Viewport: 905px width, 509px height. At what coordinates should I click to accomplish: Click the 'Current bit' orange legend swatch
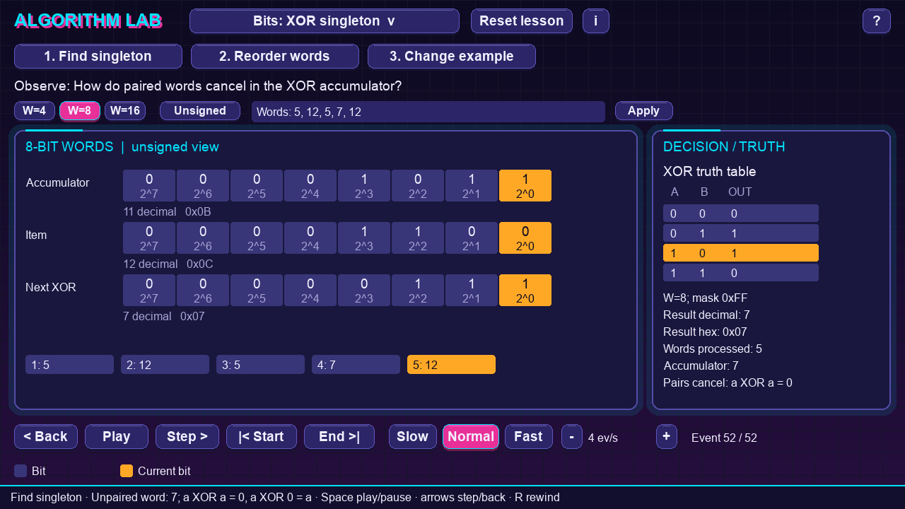[x=127, y=471]
